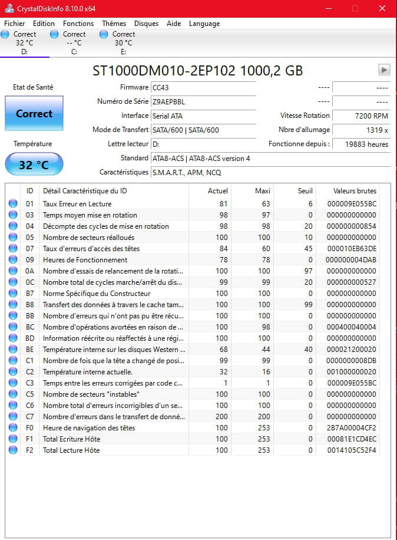Viewport: 397px width, 540px height.
Task: Open the Aide menu
Action: tap(174, 24)
